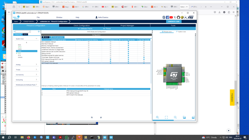
Task: Click the STM32F103C6Tx chip pinout image
Action: (x=174, y=75)
